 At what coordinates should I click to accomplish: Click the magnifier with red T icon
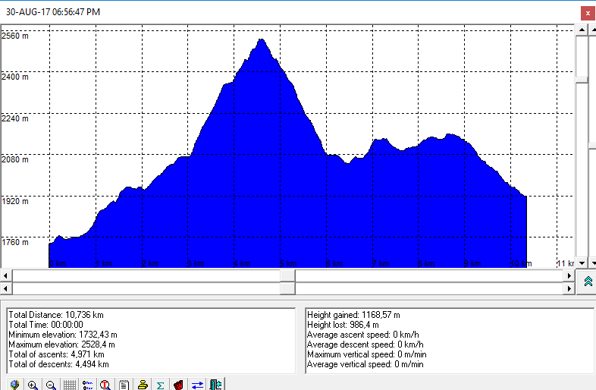pos(105,385)
